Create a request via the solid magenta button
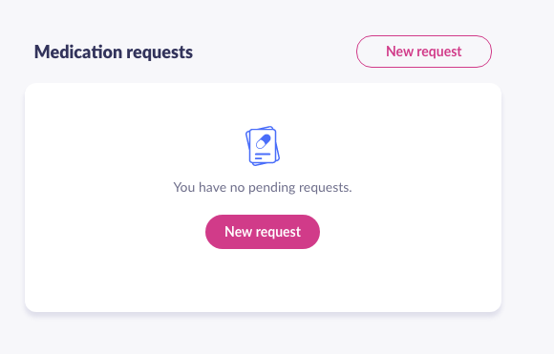This screenshot has height=354, width=554. tap(263, 232)
